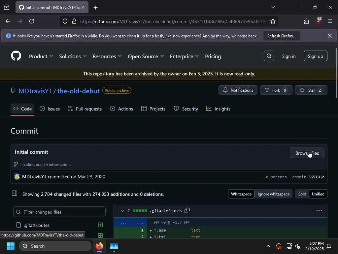Click the Sign up button
338x254 pixels.
click(x=315, y=56)
